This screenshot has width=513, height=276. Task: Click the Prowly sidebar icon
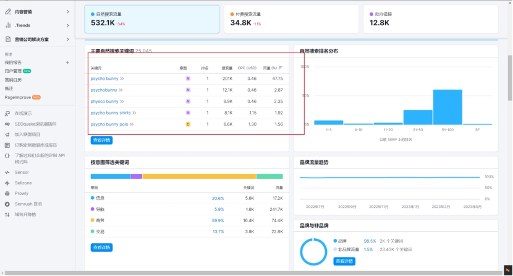coord(7,193)
